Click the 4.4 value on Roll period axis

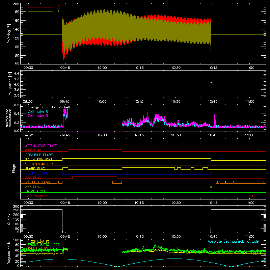pyautogui.click(x=17, y=73)
